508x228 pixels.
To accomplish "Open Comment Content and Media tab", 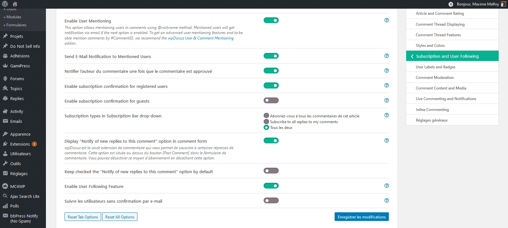I will pos(452,88).
